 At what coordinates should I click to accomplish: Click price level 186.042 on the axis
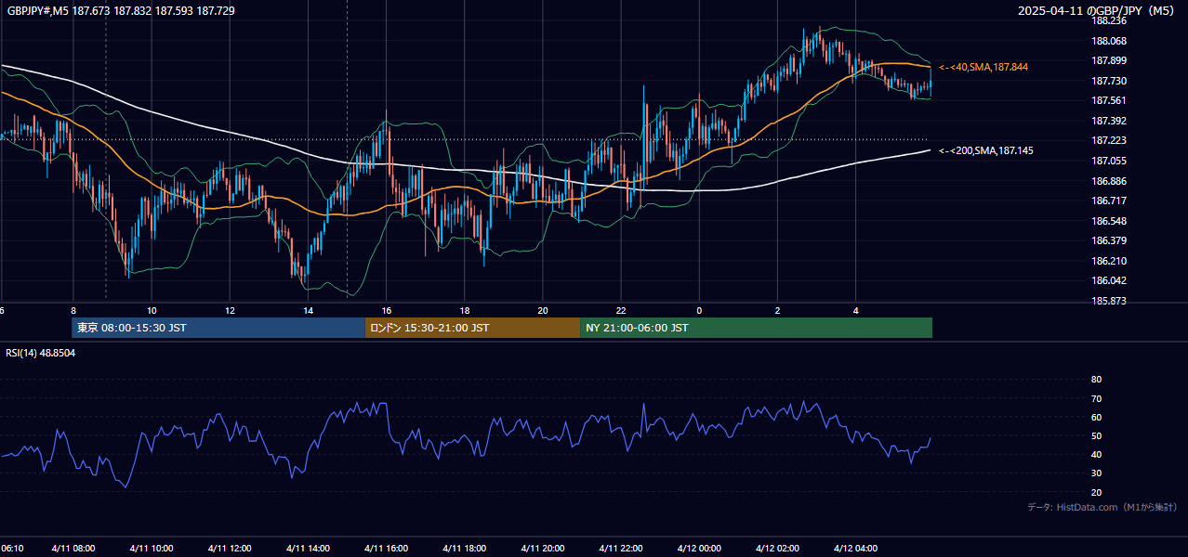(x=1109, y=280)
